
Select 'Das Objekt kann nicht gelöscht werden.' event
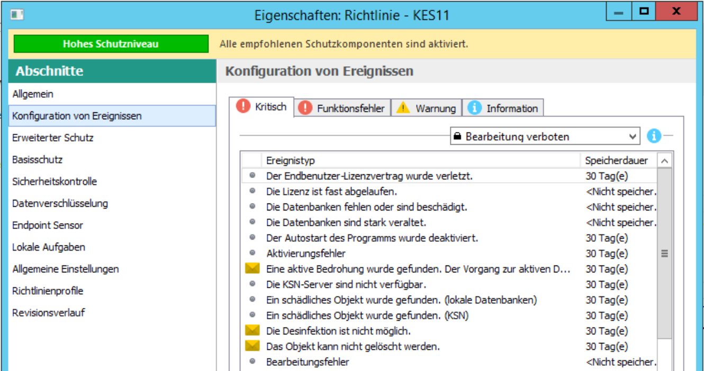click(448, 346)
